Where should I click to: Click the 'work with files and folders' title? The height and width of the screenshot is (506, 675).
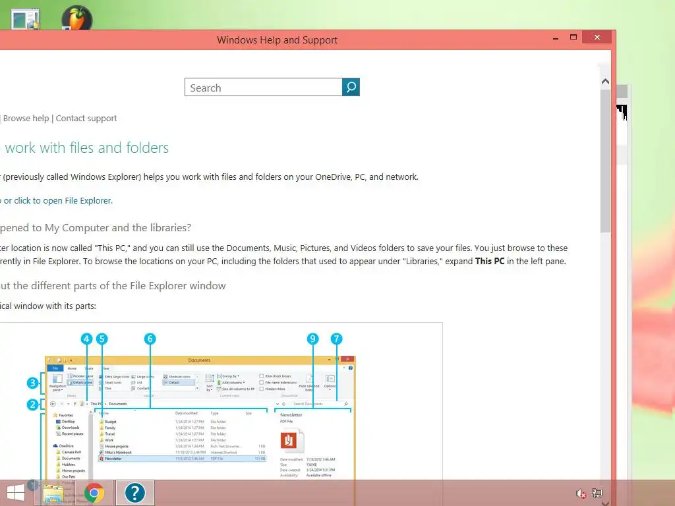coord(85,148)
